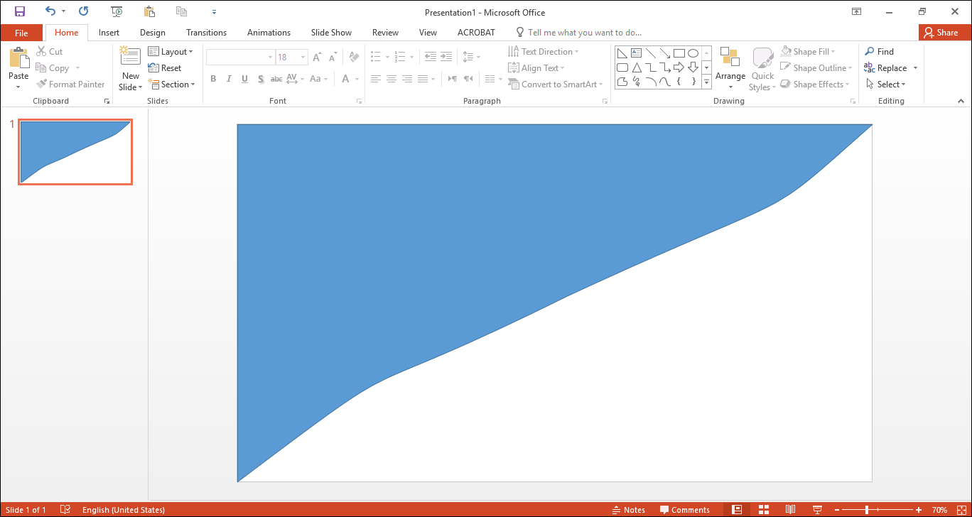
Task: Open the Arrange dropdown
Action: pyautogui.click(x=730, y=69)
